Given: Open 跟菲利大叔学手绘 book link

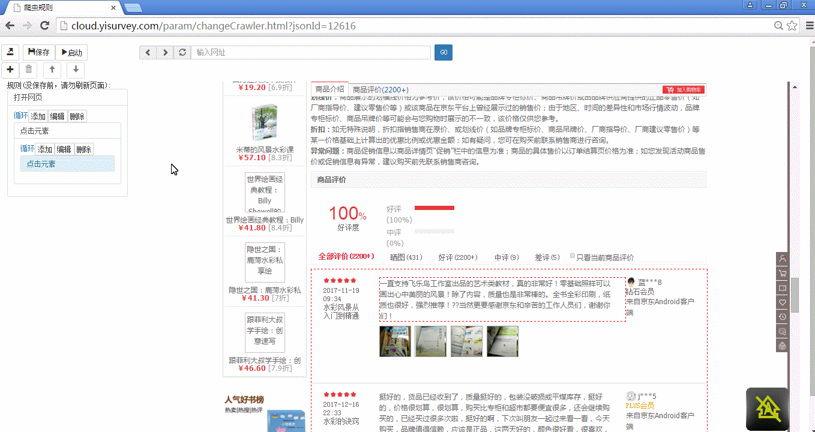Looking at the screenshot, I should [265, 361].
